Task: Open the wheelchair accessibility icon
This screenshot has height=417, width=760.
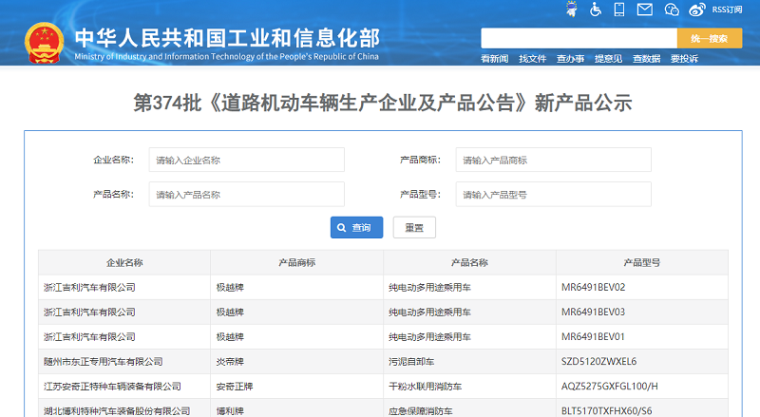Action: click(596, 9)
